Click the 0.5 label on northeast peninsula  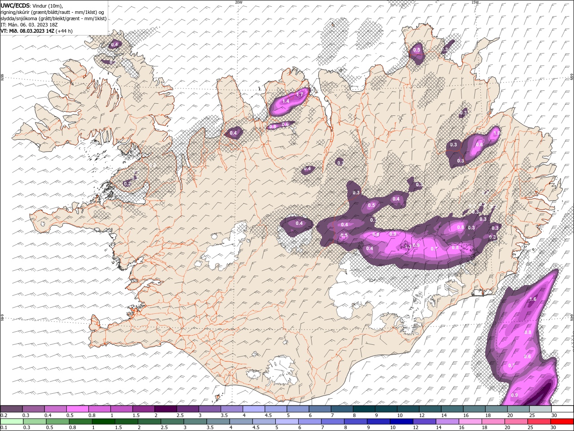[417, 50]
